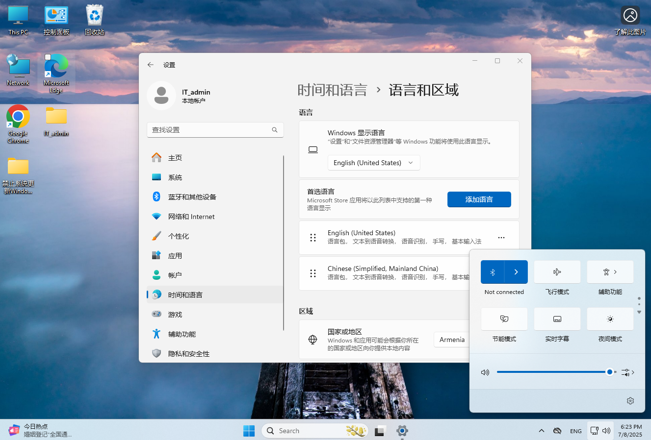This screenshot has width=651, height=440.
Task: Turn on 节能模式
Action: [504, 319]
